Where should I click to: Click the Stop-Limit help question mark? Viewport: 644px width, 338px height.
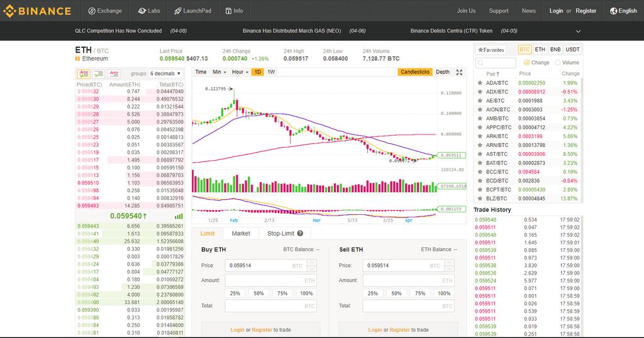300,234
